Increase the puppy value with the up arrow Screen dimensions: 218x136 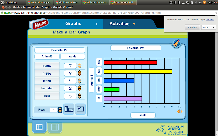pos(79,72)
